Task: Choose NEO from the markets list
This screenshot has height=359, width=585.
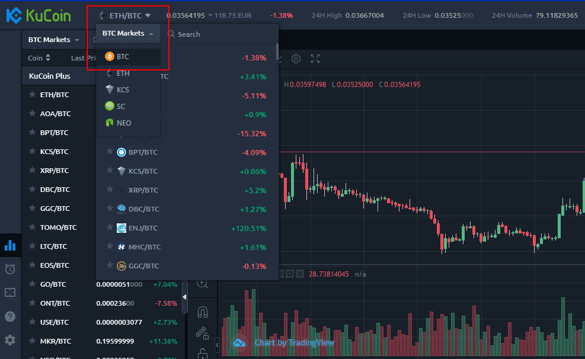Action: pos(123,123)
